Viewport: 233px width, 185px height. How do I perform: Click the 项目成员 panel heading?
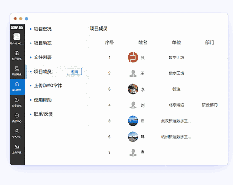coord(99,28)
